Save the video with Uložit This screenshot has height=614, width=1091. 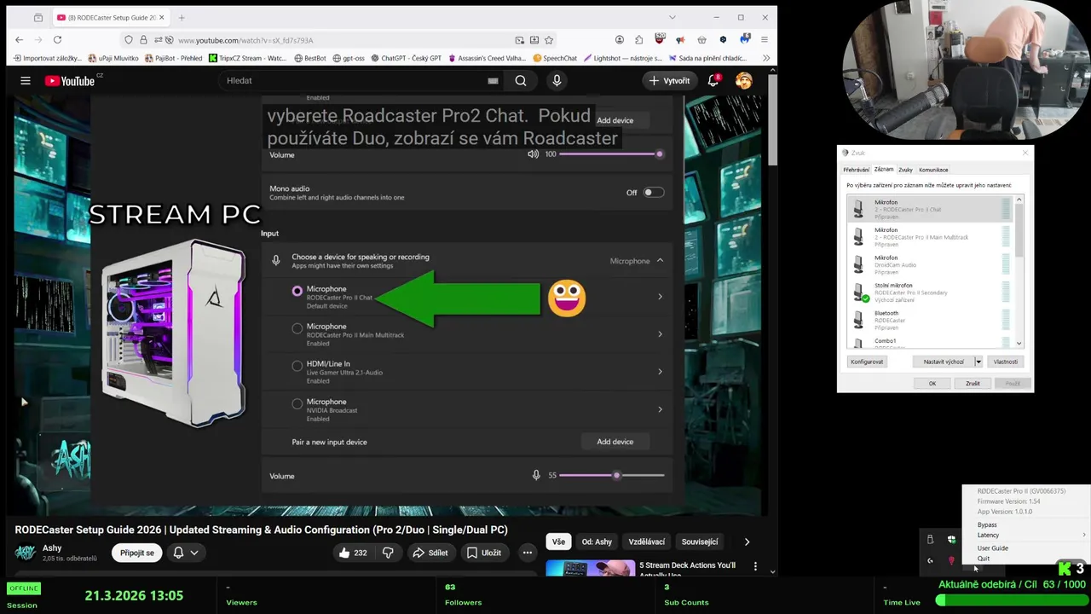pos(483,553)
